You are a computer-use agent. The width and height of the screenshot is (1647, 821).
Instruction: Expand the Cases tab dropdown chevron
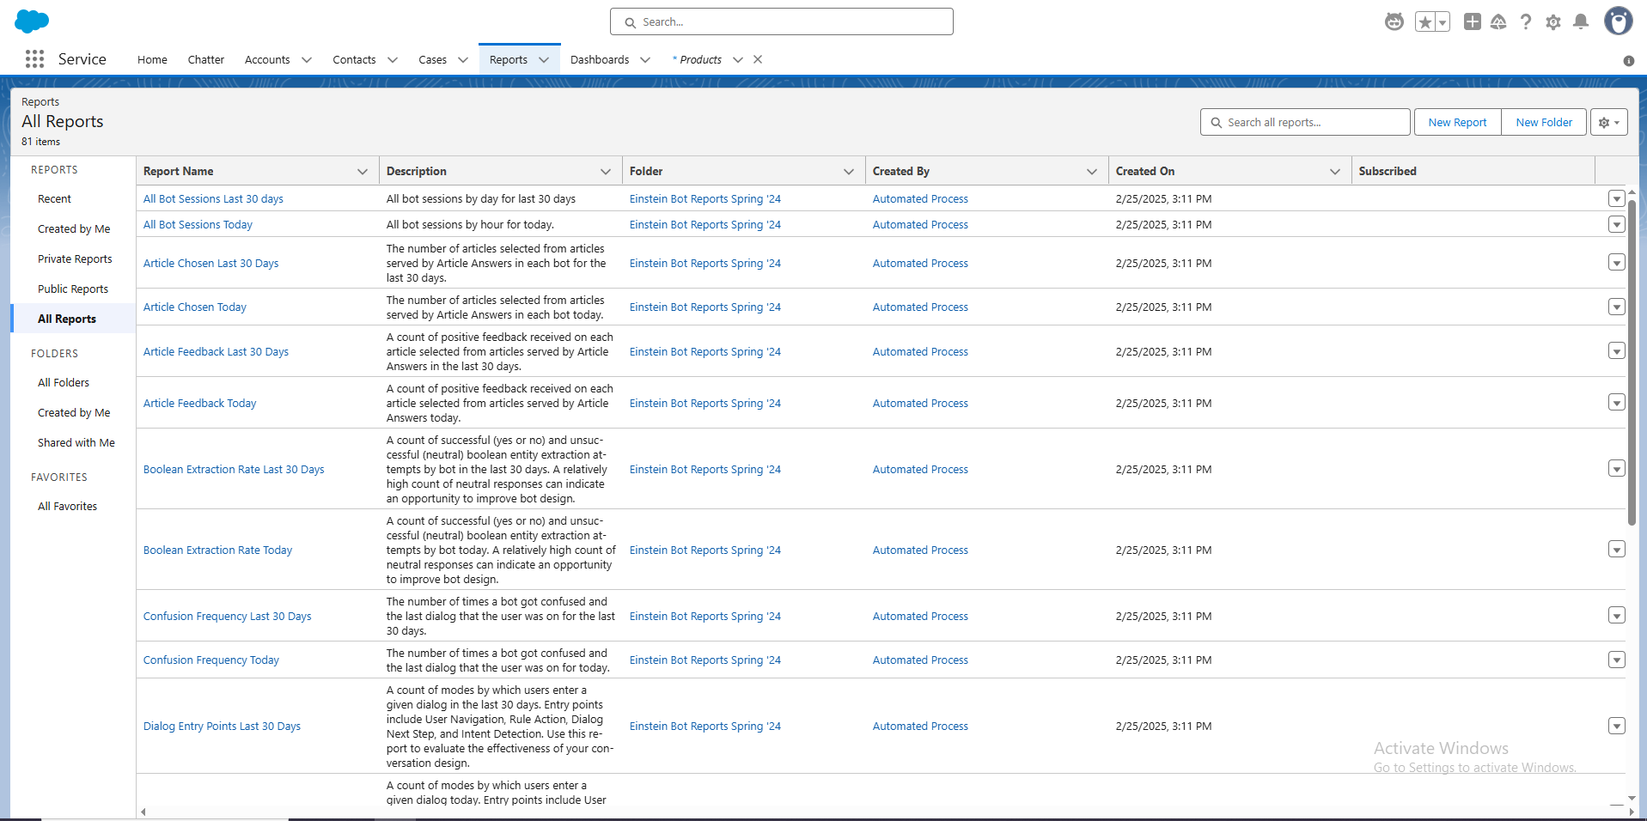[x=463, y=60]
